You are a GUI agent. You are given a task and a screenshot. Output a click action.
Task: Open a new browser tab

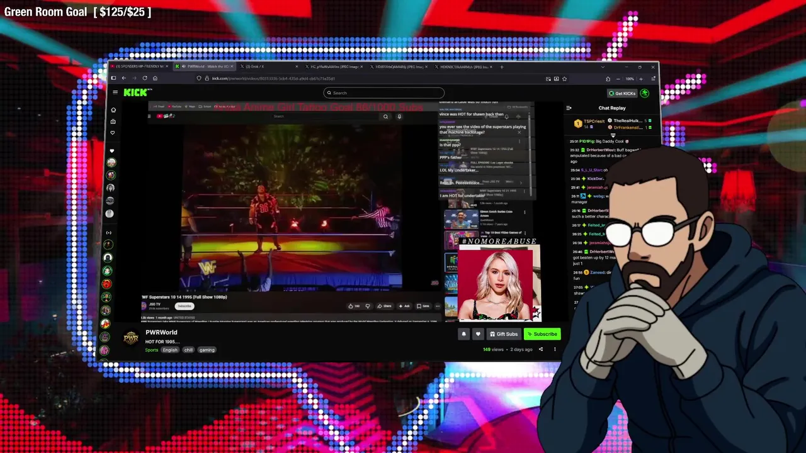pyautogui.click(x=502, y=67)
